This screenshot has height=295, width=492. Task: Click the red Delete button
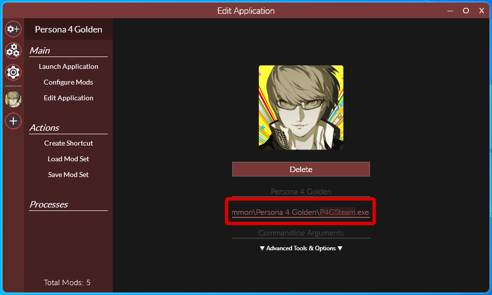pyautogui.click(x=301, y=169)
